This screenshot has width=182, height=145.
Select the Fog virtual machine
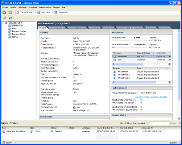(x=14, y=28)
